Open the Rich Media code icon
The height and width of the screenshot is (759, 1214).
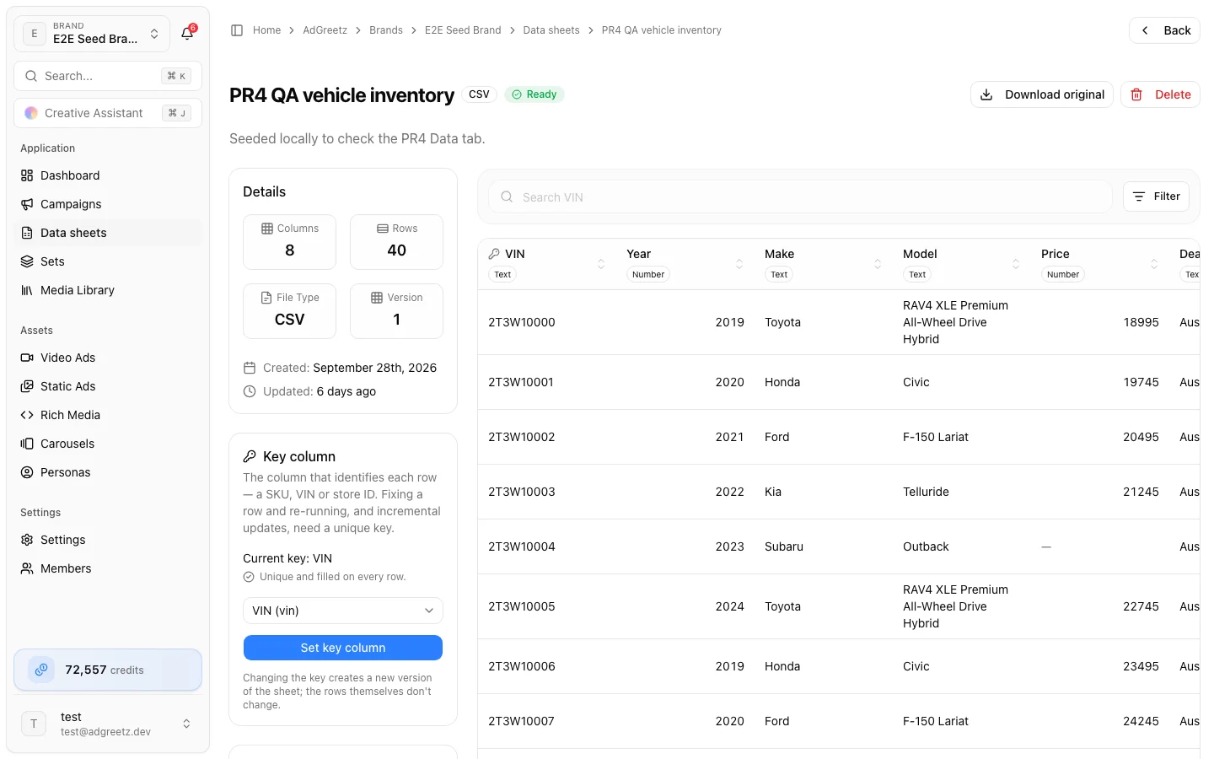pos(27,415)
